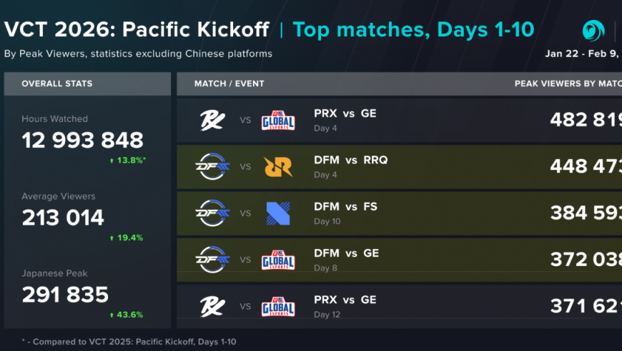622x351 pixels.
Task: Select the Match / Event column header
Action: (229, 83)
